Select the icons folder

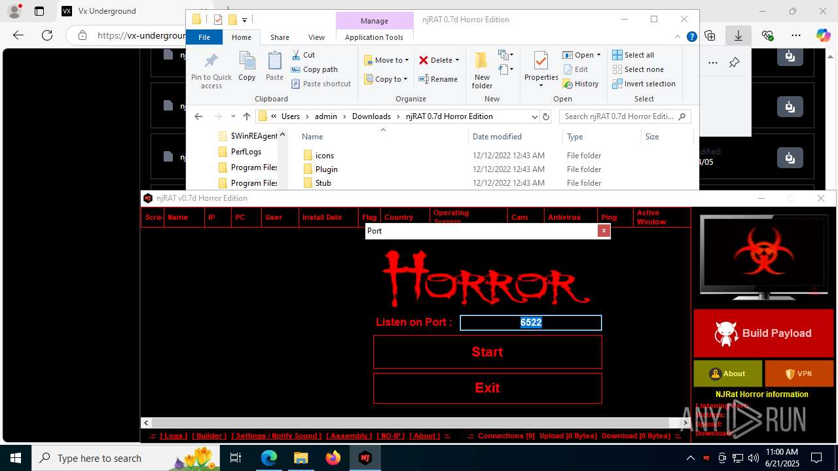point(324,156)
